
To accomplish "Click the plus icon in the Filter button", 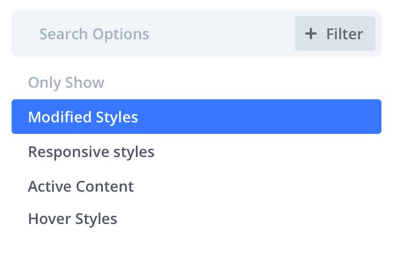I will pyautogui.click(x=311, y=33).
